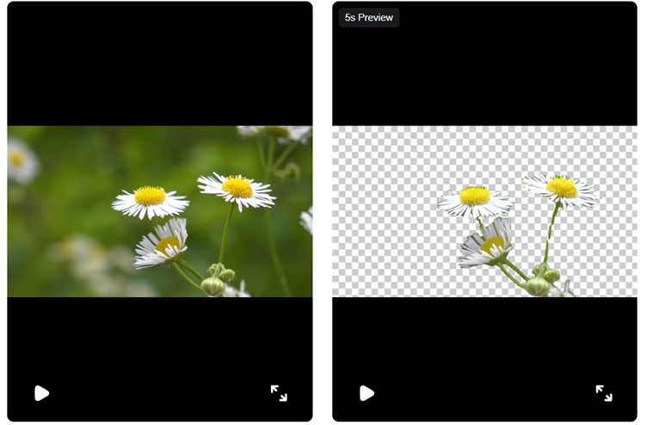Click the flower bud in original video
Screen dimensions: 647x425
tap(213, 284)
